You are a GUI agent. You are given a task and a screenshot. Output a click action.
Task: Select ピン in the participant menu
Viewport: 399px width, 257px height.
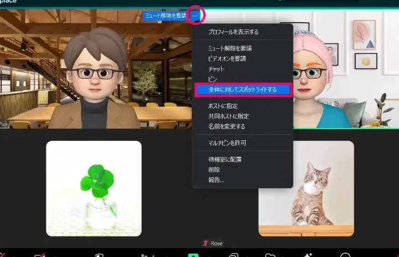tap(212, 79)
